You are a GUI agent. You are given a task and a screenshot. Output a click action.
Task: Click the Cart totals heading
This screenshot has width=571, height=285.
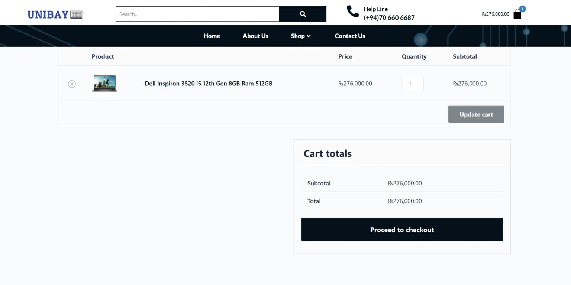point(328,153)
